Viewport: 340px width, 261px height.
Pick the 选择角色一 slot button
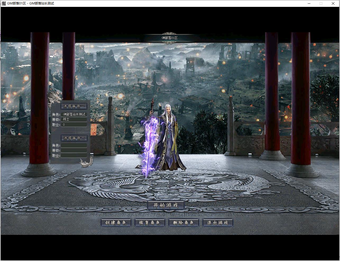coord(74,106)
